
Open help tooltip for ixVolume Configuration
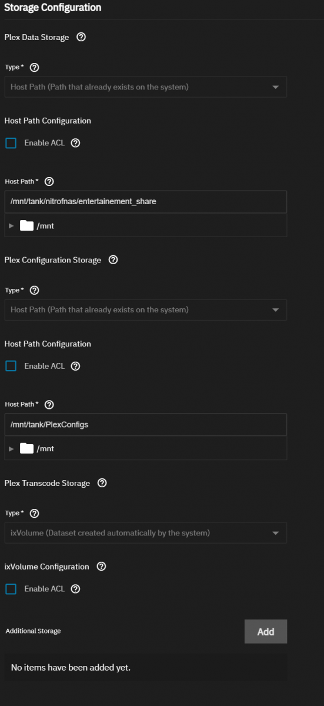(101, 567)
